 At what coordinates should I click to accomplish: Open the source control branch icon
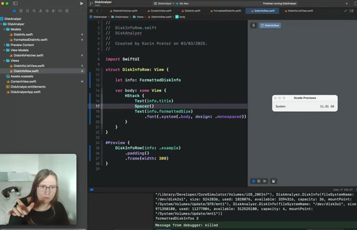coord(91,3)
